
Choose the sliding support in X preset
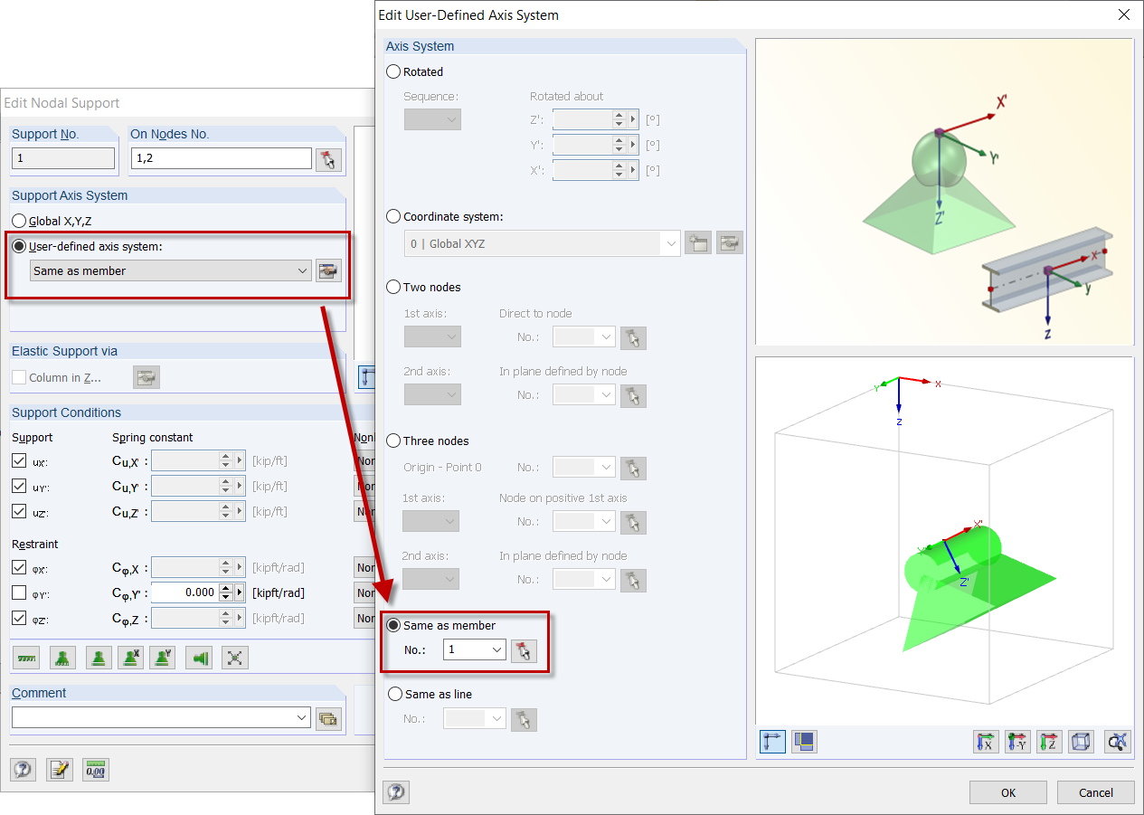130,658
